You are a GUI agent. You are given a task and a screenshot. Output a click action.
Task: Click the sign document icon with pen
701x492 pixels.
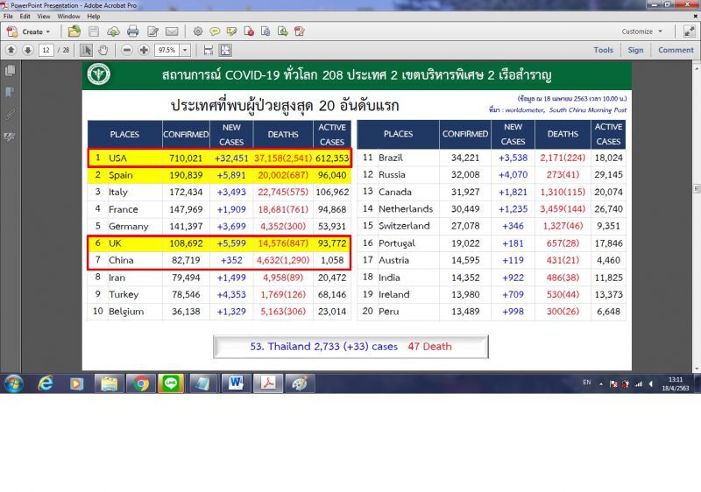(300, 32)
